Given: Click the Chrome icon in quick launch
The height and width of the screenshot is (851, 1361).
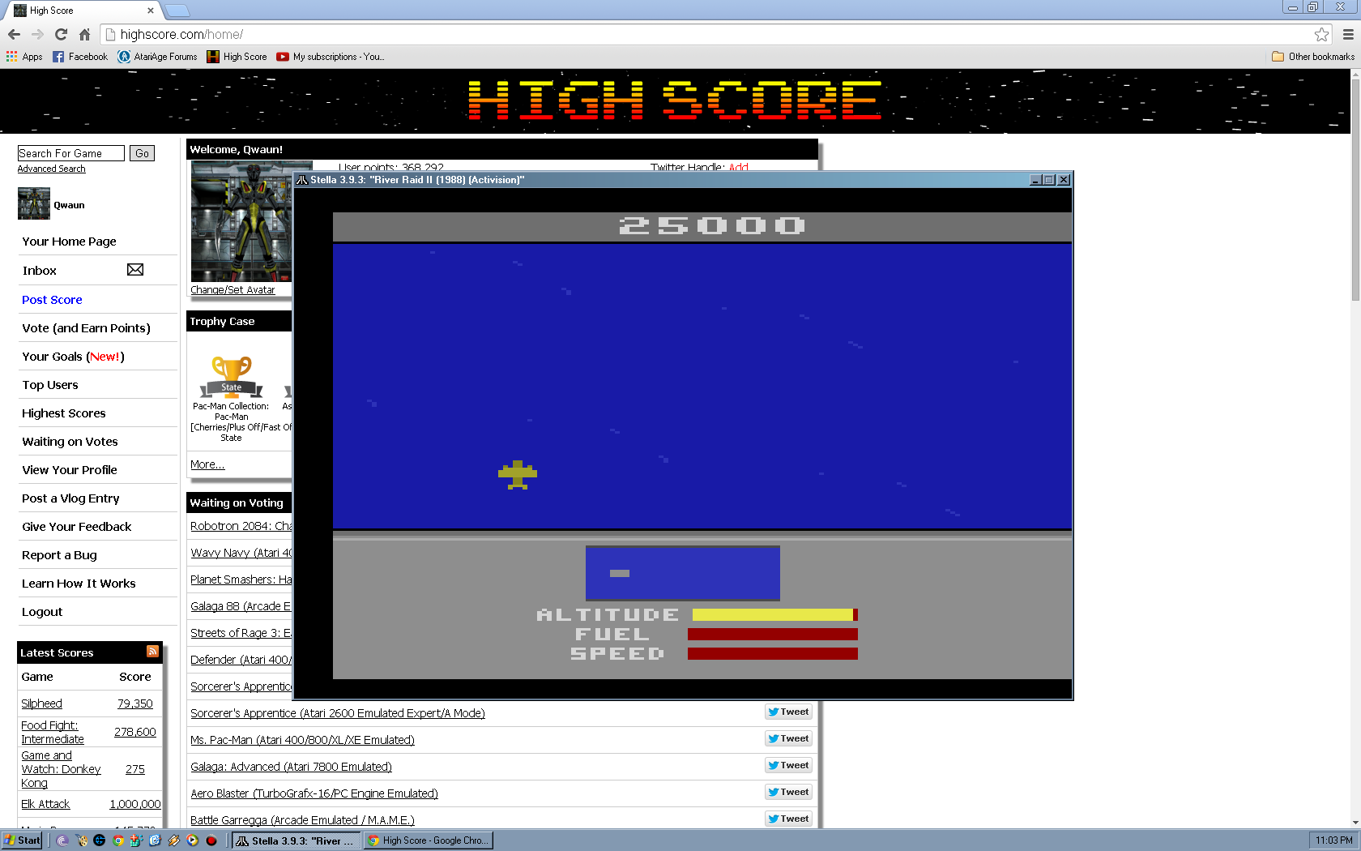Looking at the screenshot, I should coord(118,840).
